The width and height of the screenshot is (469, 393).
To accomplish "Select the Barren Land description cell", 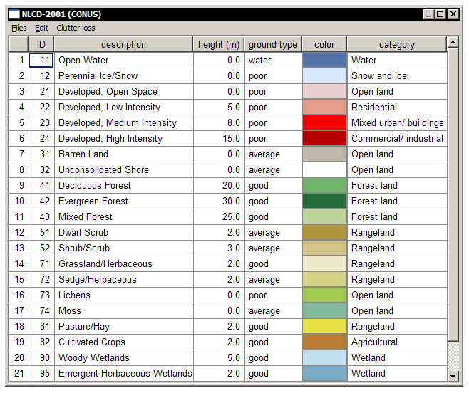I will 123,154.
